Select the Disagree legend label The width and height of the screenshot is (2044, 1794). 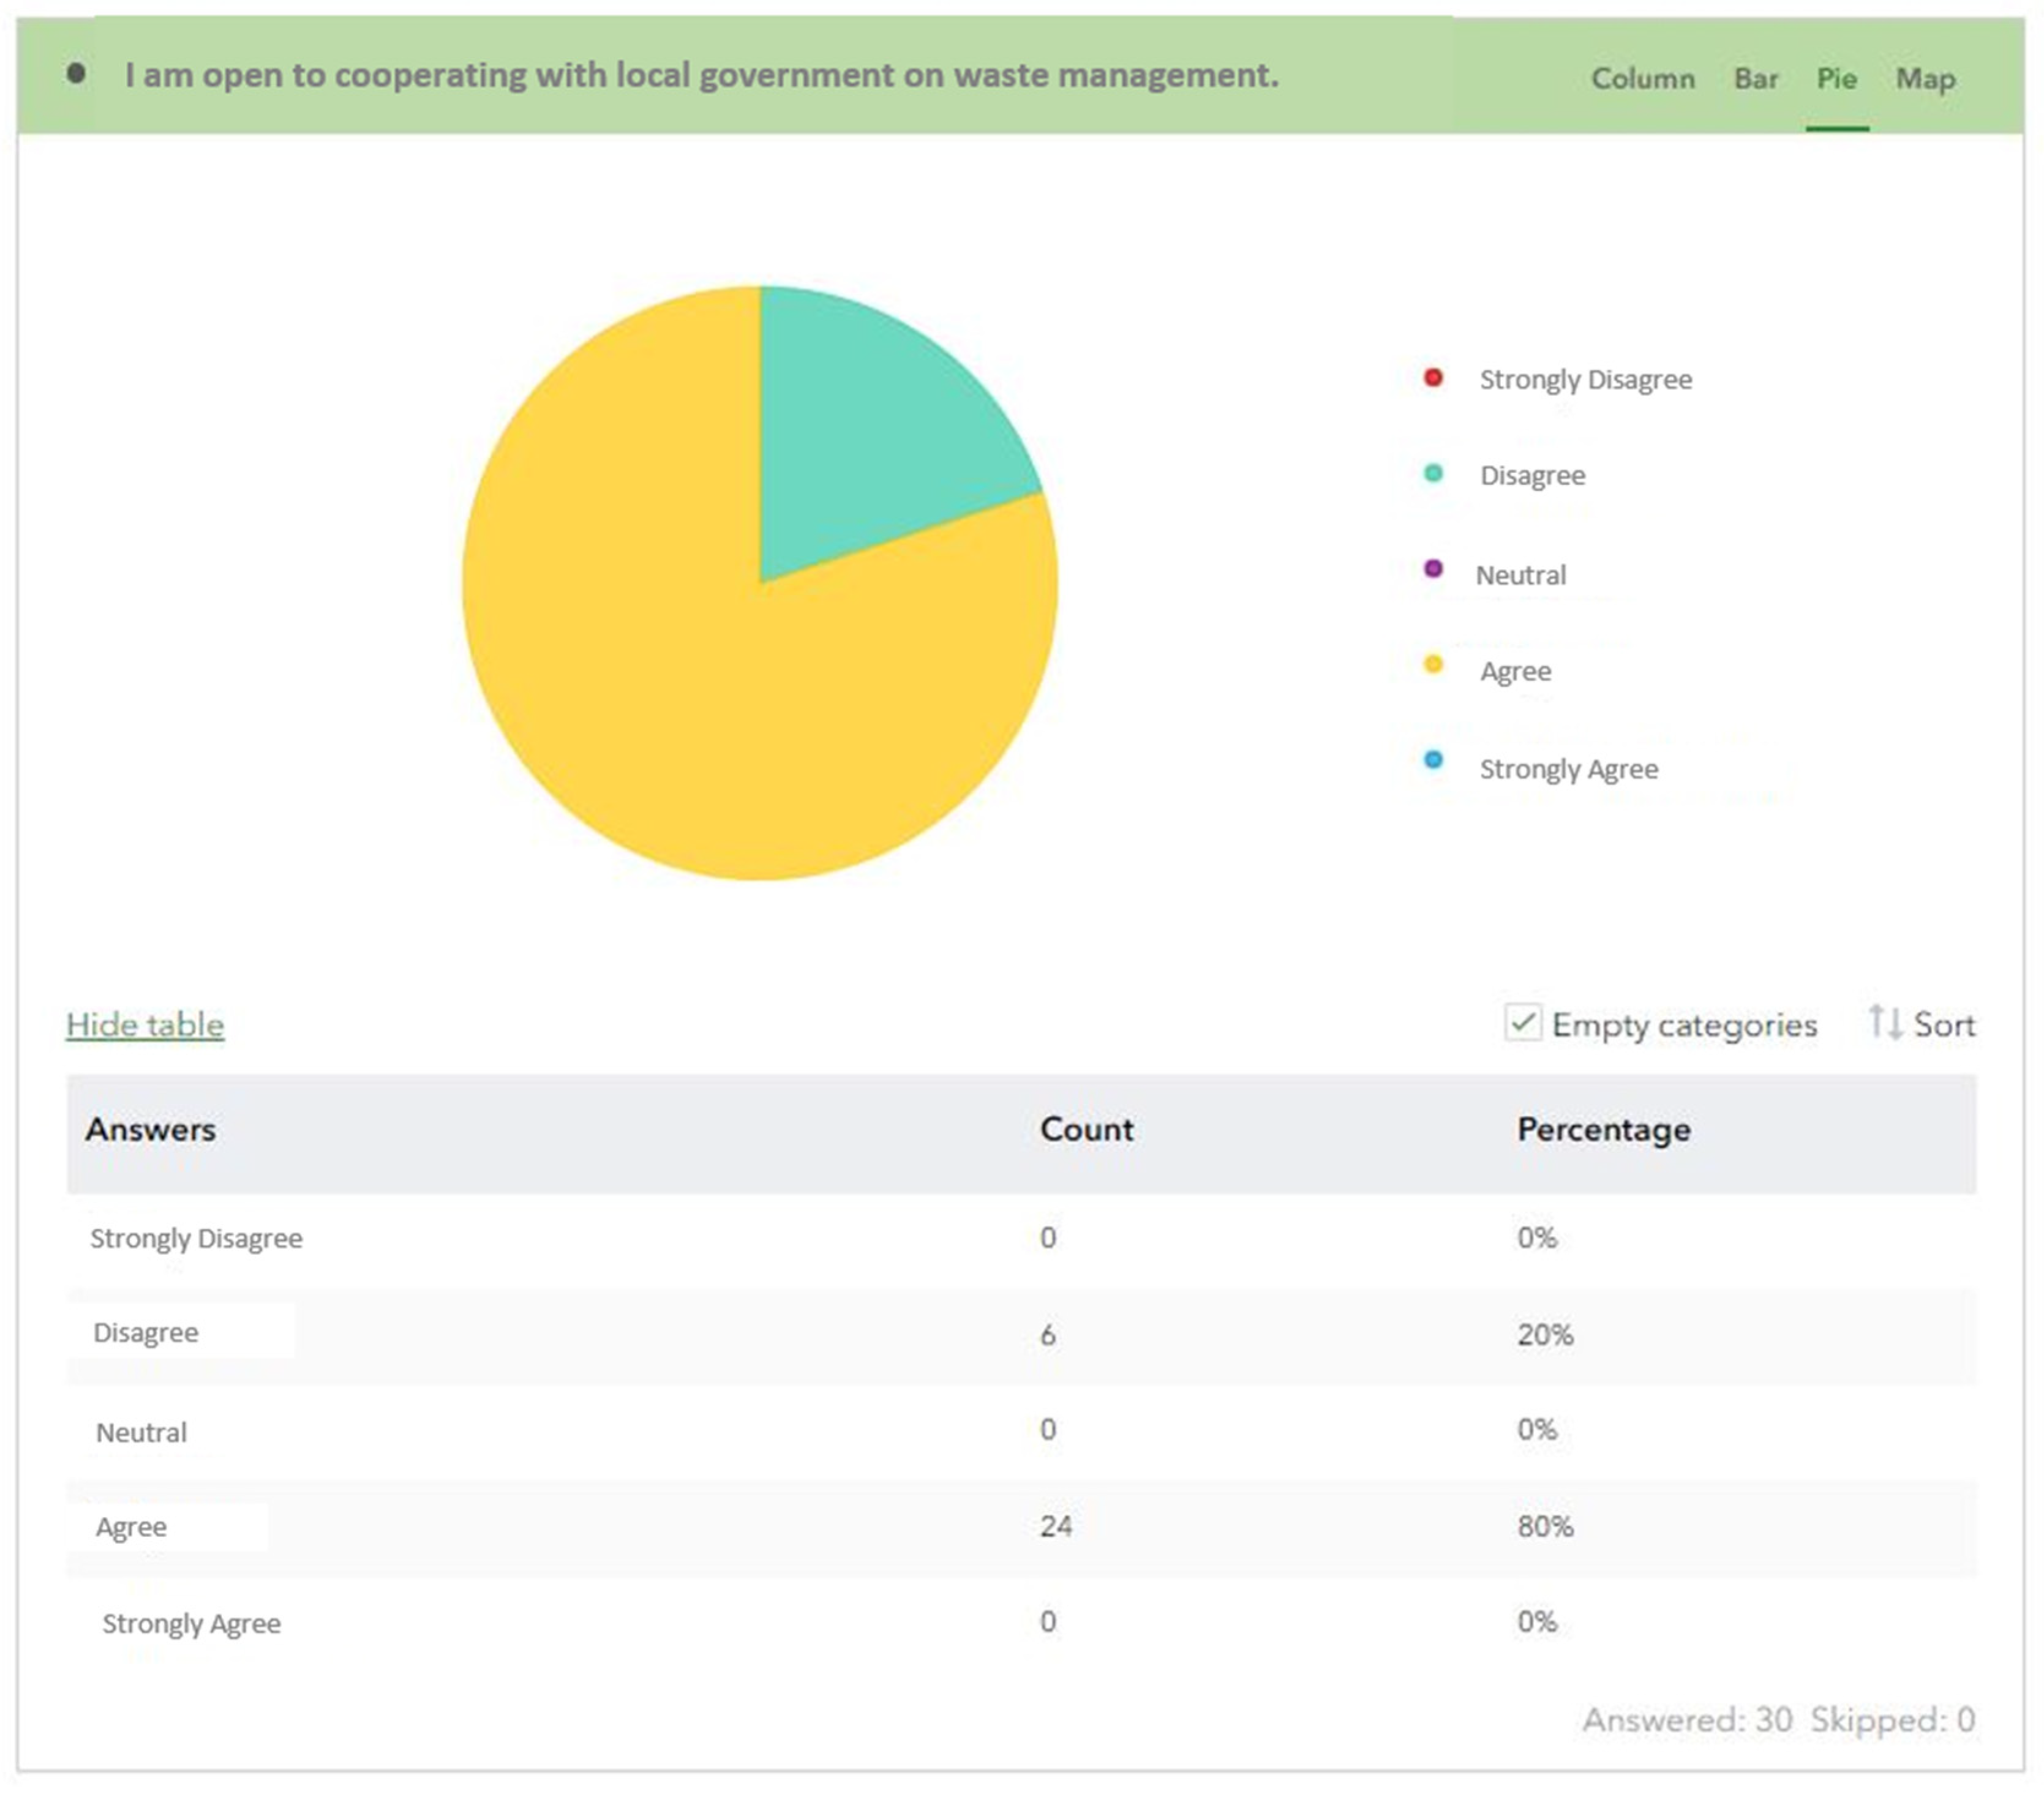pos(1532,476)
